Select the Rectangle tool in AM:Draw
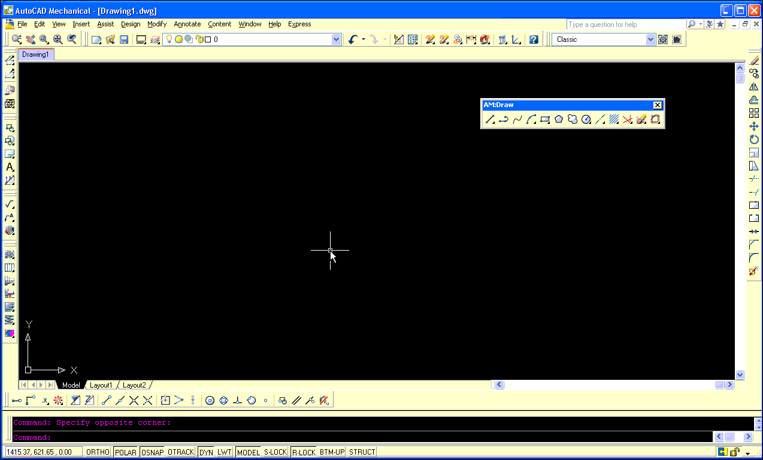Viewport: 763px width, 460px height. pos(545,120)
